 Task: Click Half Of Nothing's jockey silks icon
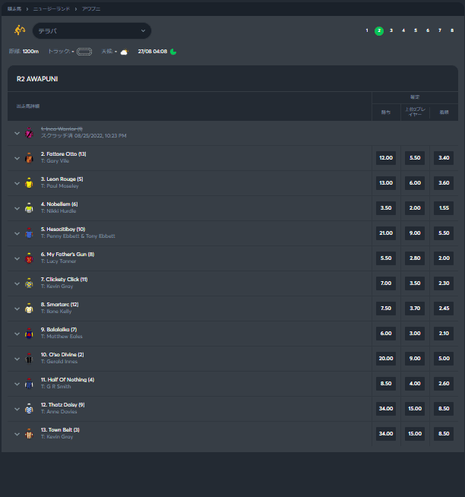(x=29, y=383)
